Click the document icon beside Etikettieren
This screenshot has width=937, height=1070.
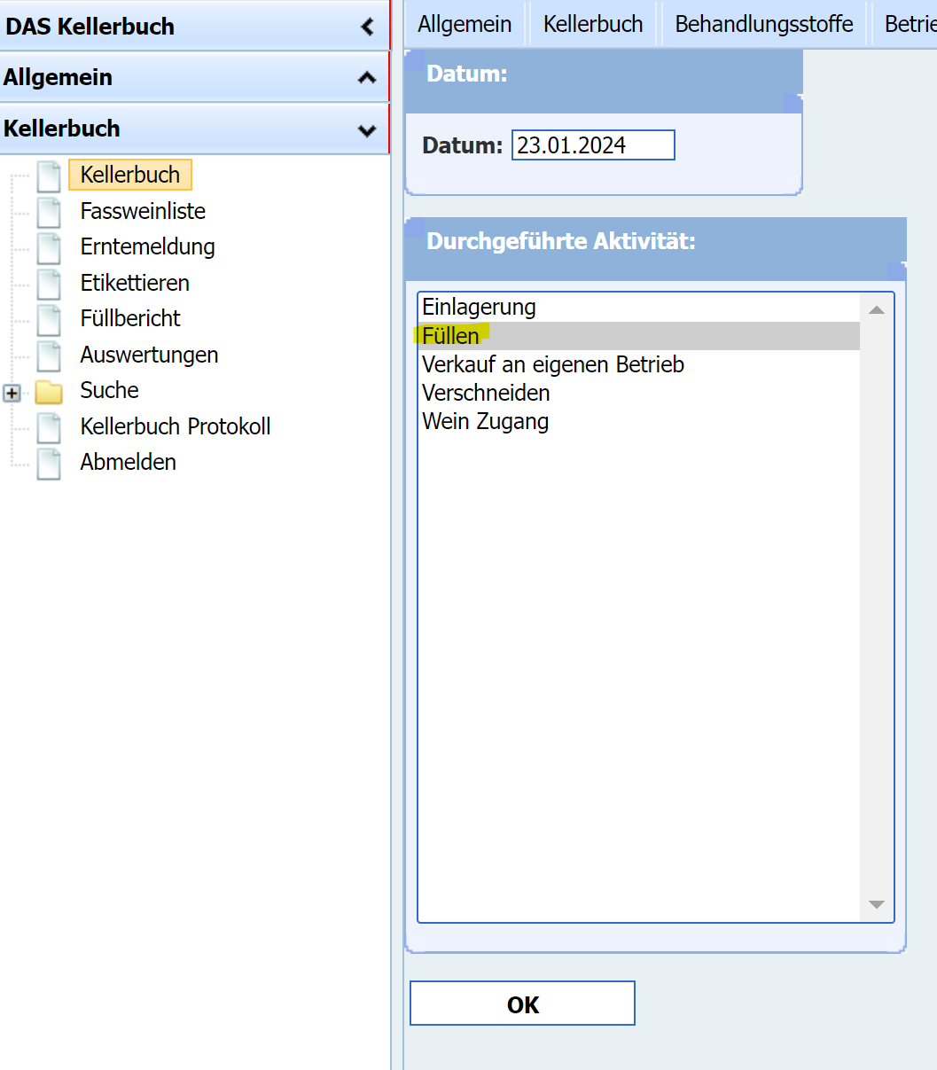pyautogui.click(x=49, y=284)
